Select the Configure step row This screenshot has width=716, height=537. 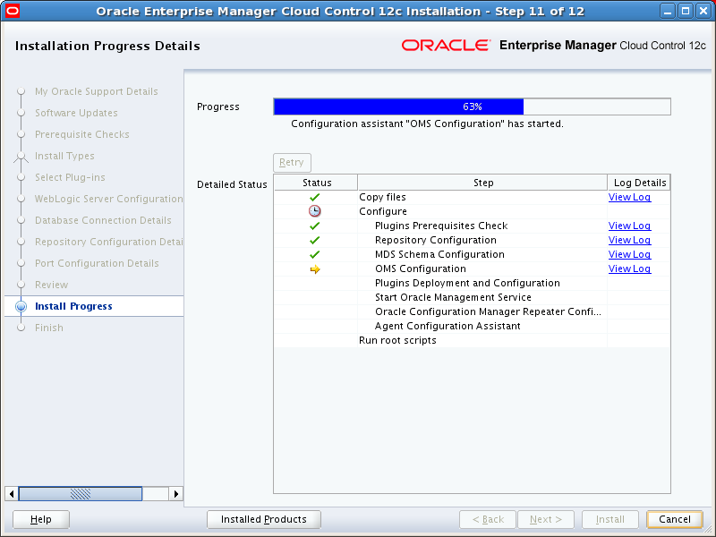pos(473,211)
